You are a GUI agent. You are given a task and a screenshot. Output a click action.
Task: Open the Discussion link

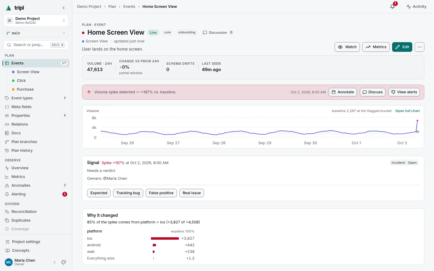[218, 33]
